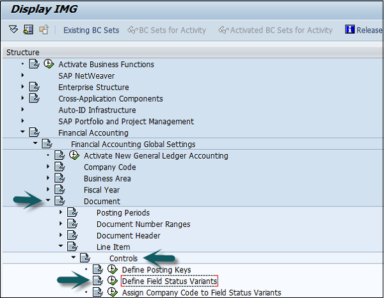Click the execute icon next to Define Posting Keys
This screenshot has height=298, width=384.
coord(113,270)
